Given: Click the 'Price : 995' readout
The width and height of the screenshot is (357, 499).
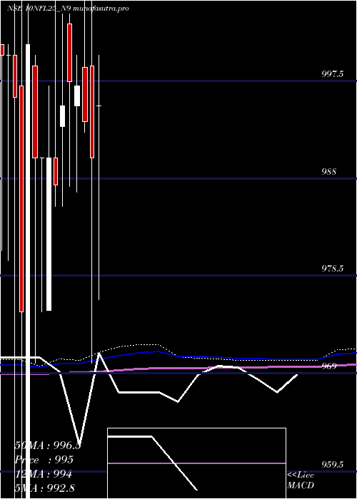Looking at the screenshot, I should pyautogui.click(x=44, y=460).
